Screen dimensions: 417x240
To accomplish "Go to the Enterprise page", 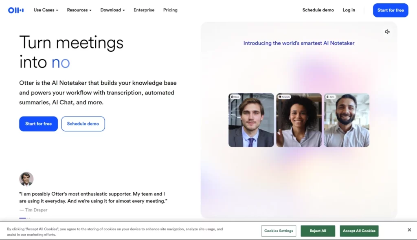I will pyautogui.click(x=144, y=10).
